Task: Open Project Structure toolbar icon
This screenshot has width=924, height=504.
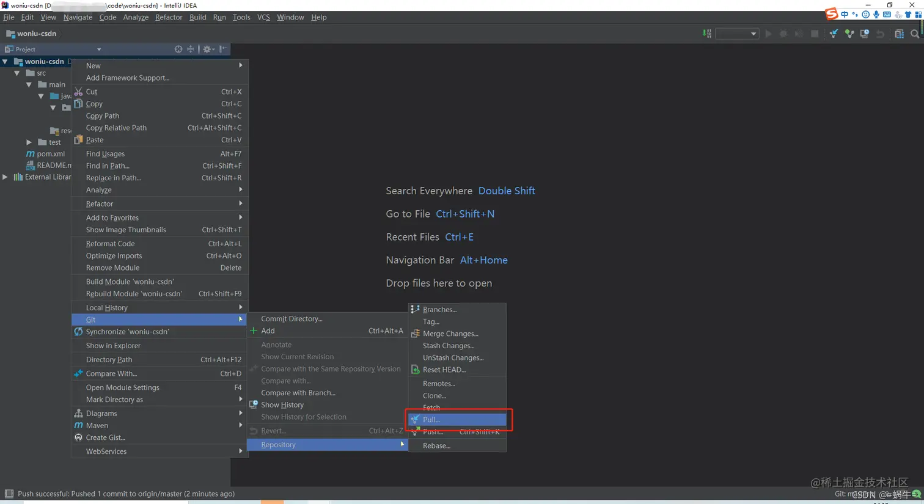Action: [x=899, y=34]
